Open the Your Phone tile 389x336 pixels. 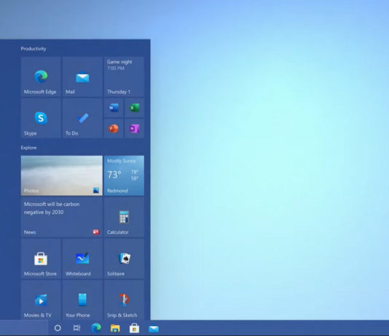[82, 300]
